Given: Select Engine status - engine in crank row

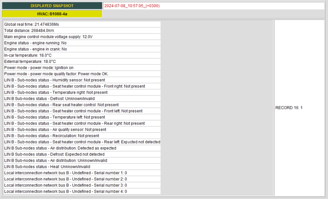Looking at the screenshot, I should [82, 49].
